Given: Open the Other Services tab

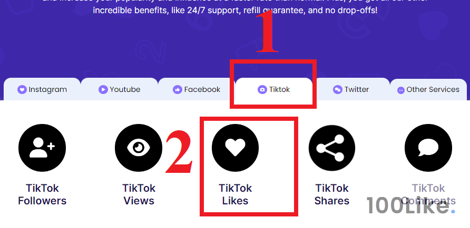Looking at the screenshot, I should tap(428, 89).
